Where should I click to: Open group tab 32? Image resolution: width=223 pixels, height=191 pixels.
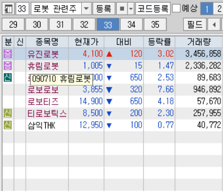[x=84, y=24]
